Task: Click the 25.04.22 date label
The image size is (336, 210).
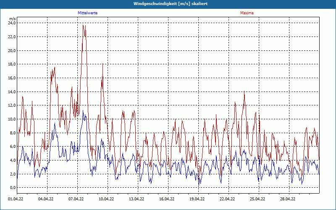Action: (x=257, y=199)
